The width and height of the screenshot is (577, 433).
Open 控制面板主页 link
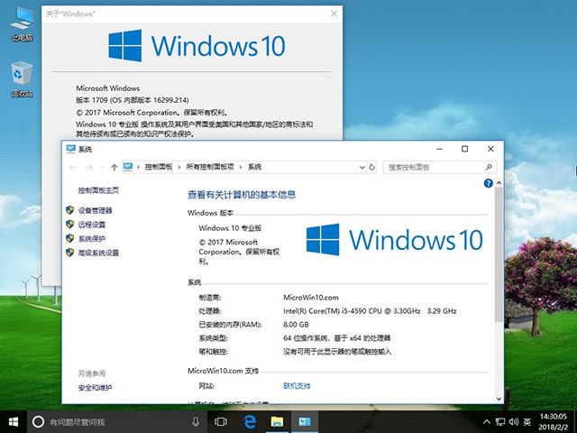click(98, 190)
